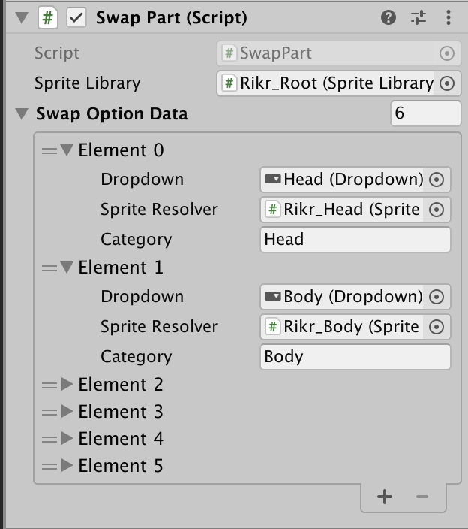Open object picker for Rikr_Body Sprite Resolver
The height and width of the screenshot is (529, 468).
click(437, 327)
